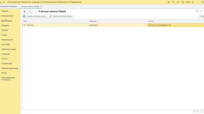
Task: Go back with the left arrow
Action: [x=25, y=11]
